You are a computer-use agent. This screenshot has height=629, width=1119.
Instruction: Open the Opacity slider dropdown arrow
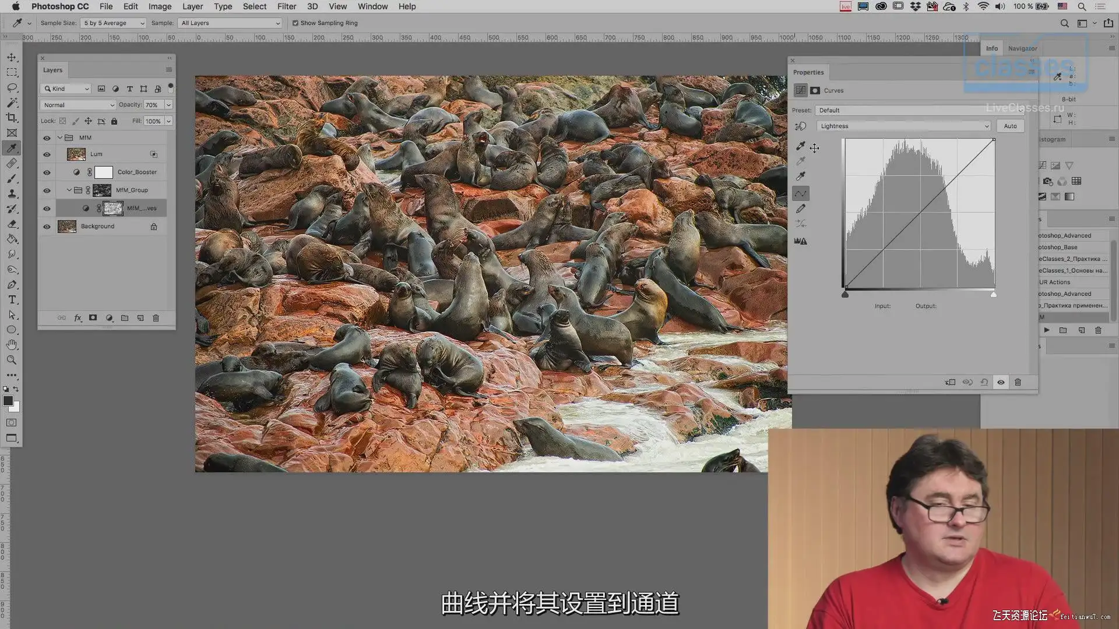pos(168,105)
